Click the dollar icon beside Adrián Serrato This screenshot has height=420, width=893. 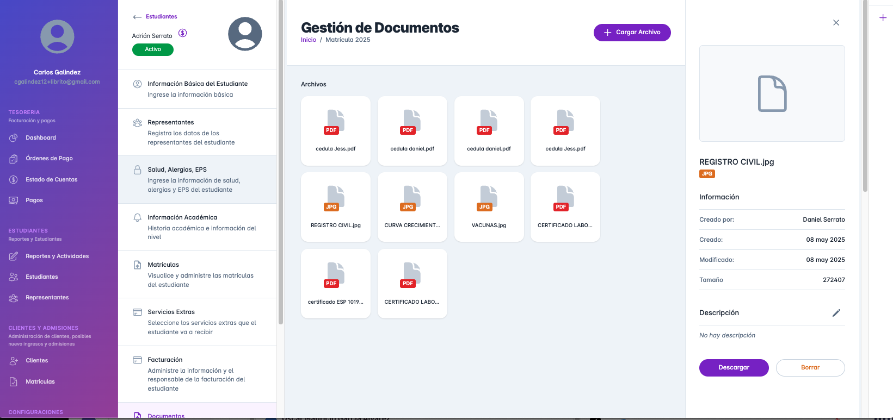tap(183, 33)
